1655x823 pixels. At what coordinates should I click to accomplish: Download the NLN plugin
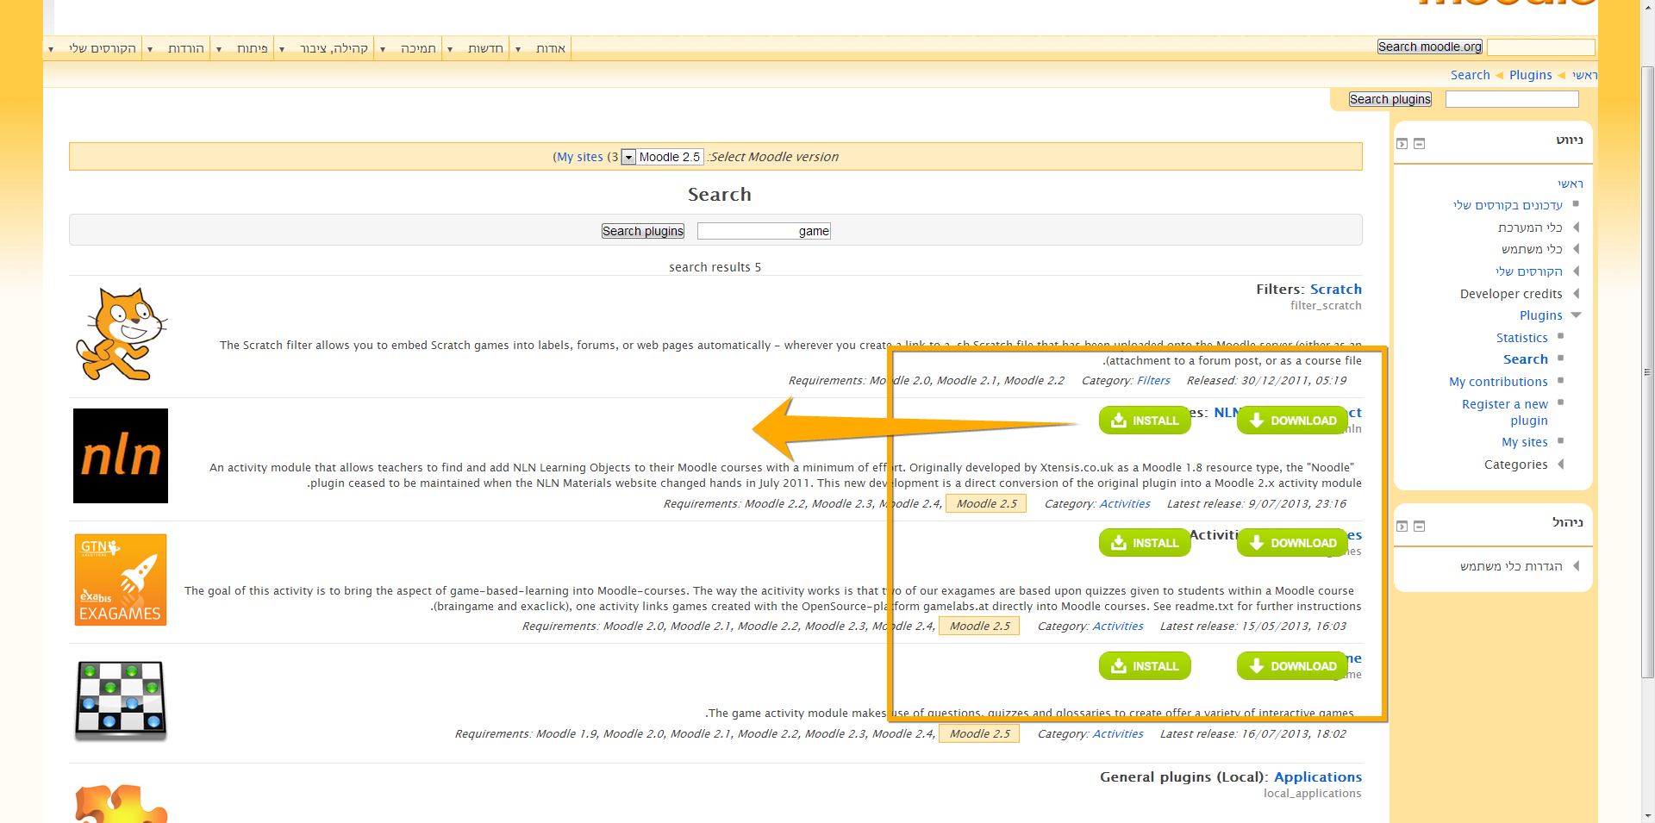pyautogui.click(x=1292, y=421)
